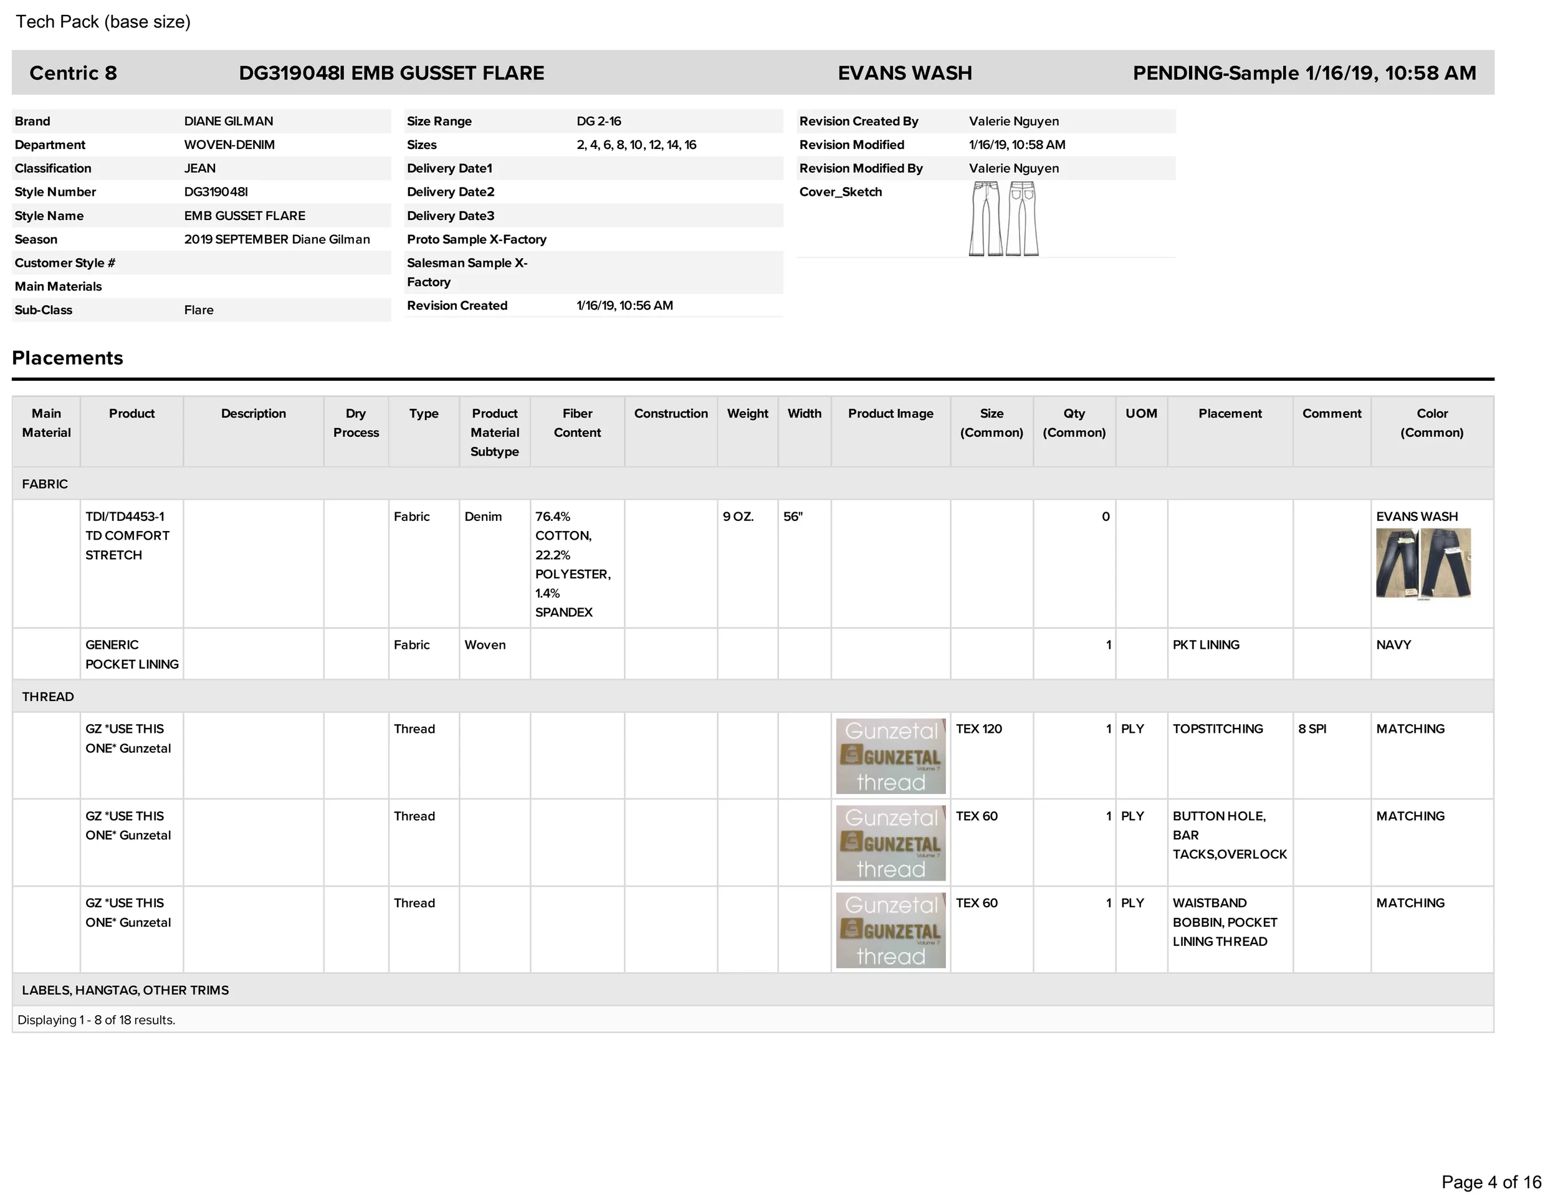The image size is (1558, 1204).
Task: Click the Color (Common) column header
Action: coord(1431,431)
